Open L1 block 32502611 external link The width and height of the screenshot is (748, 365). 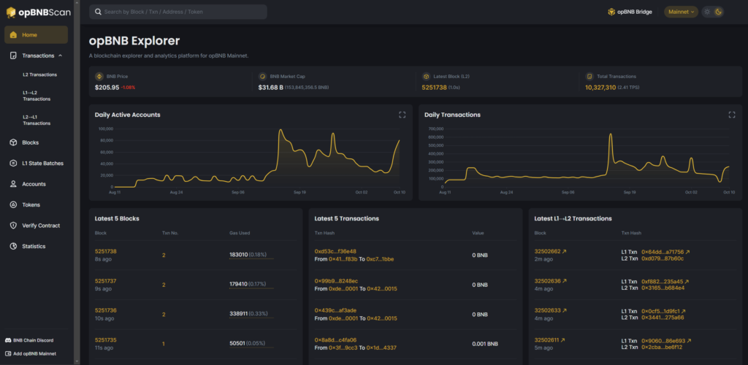point(549,340)
